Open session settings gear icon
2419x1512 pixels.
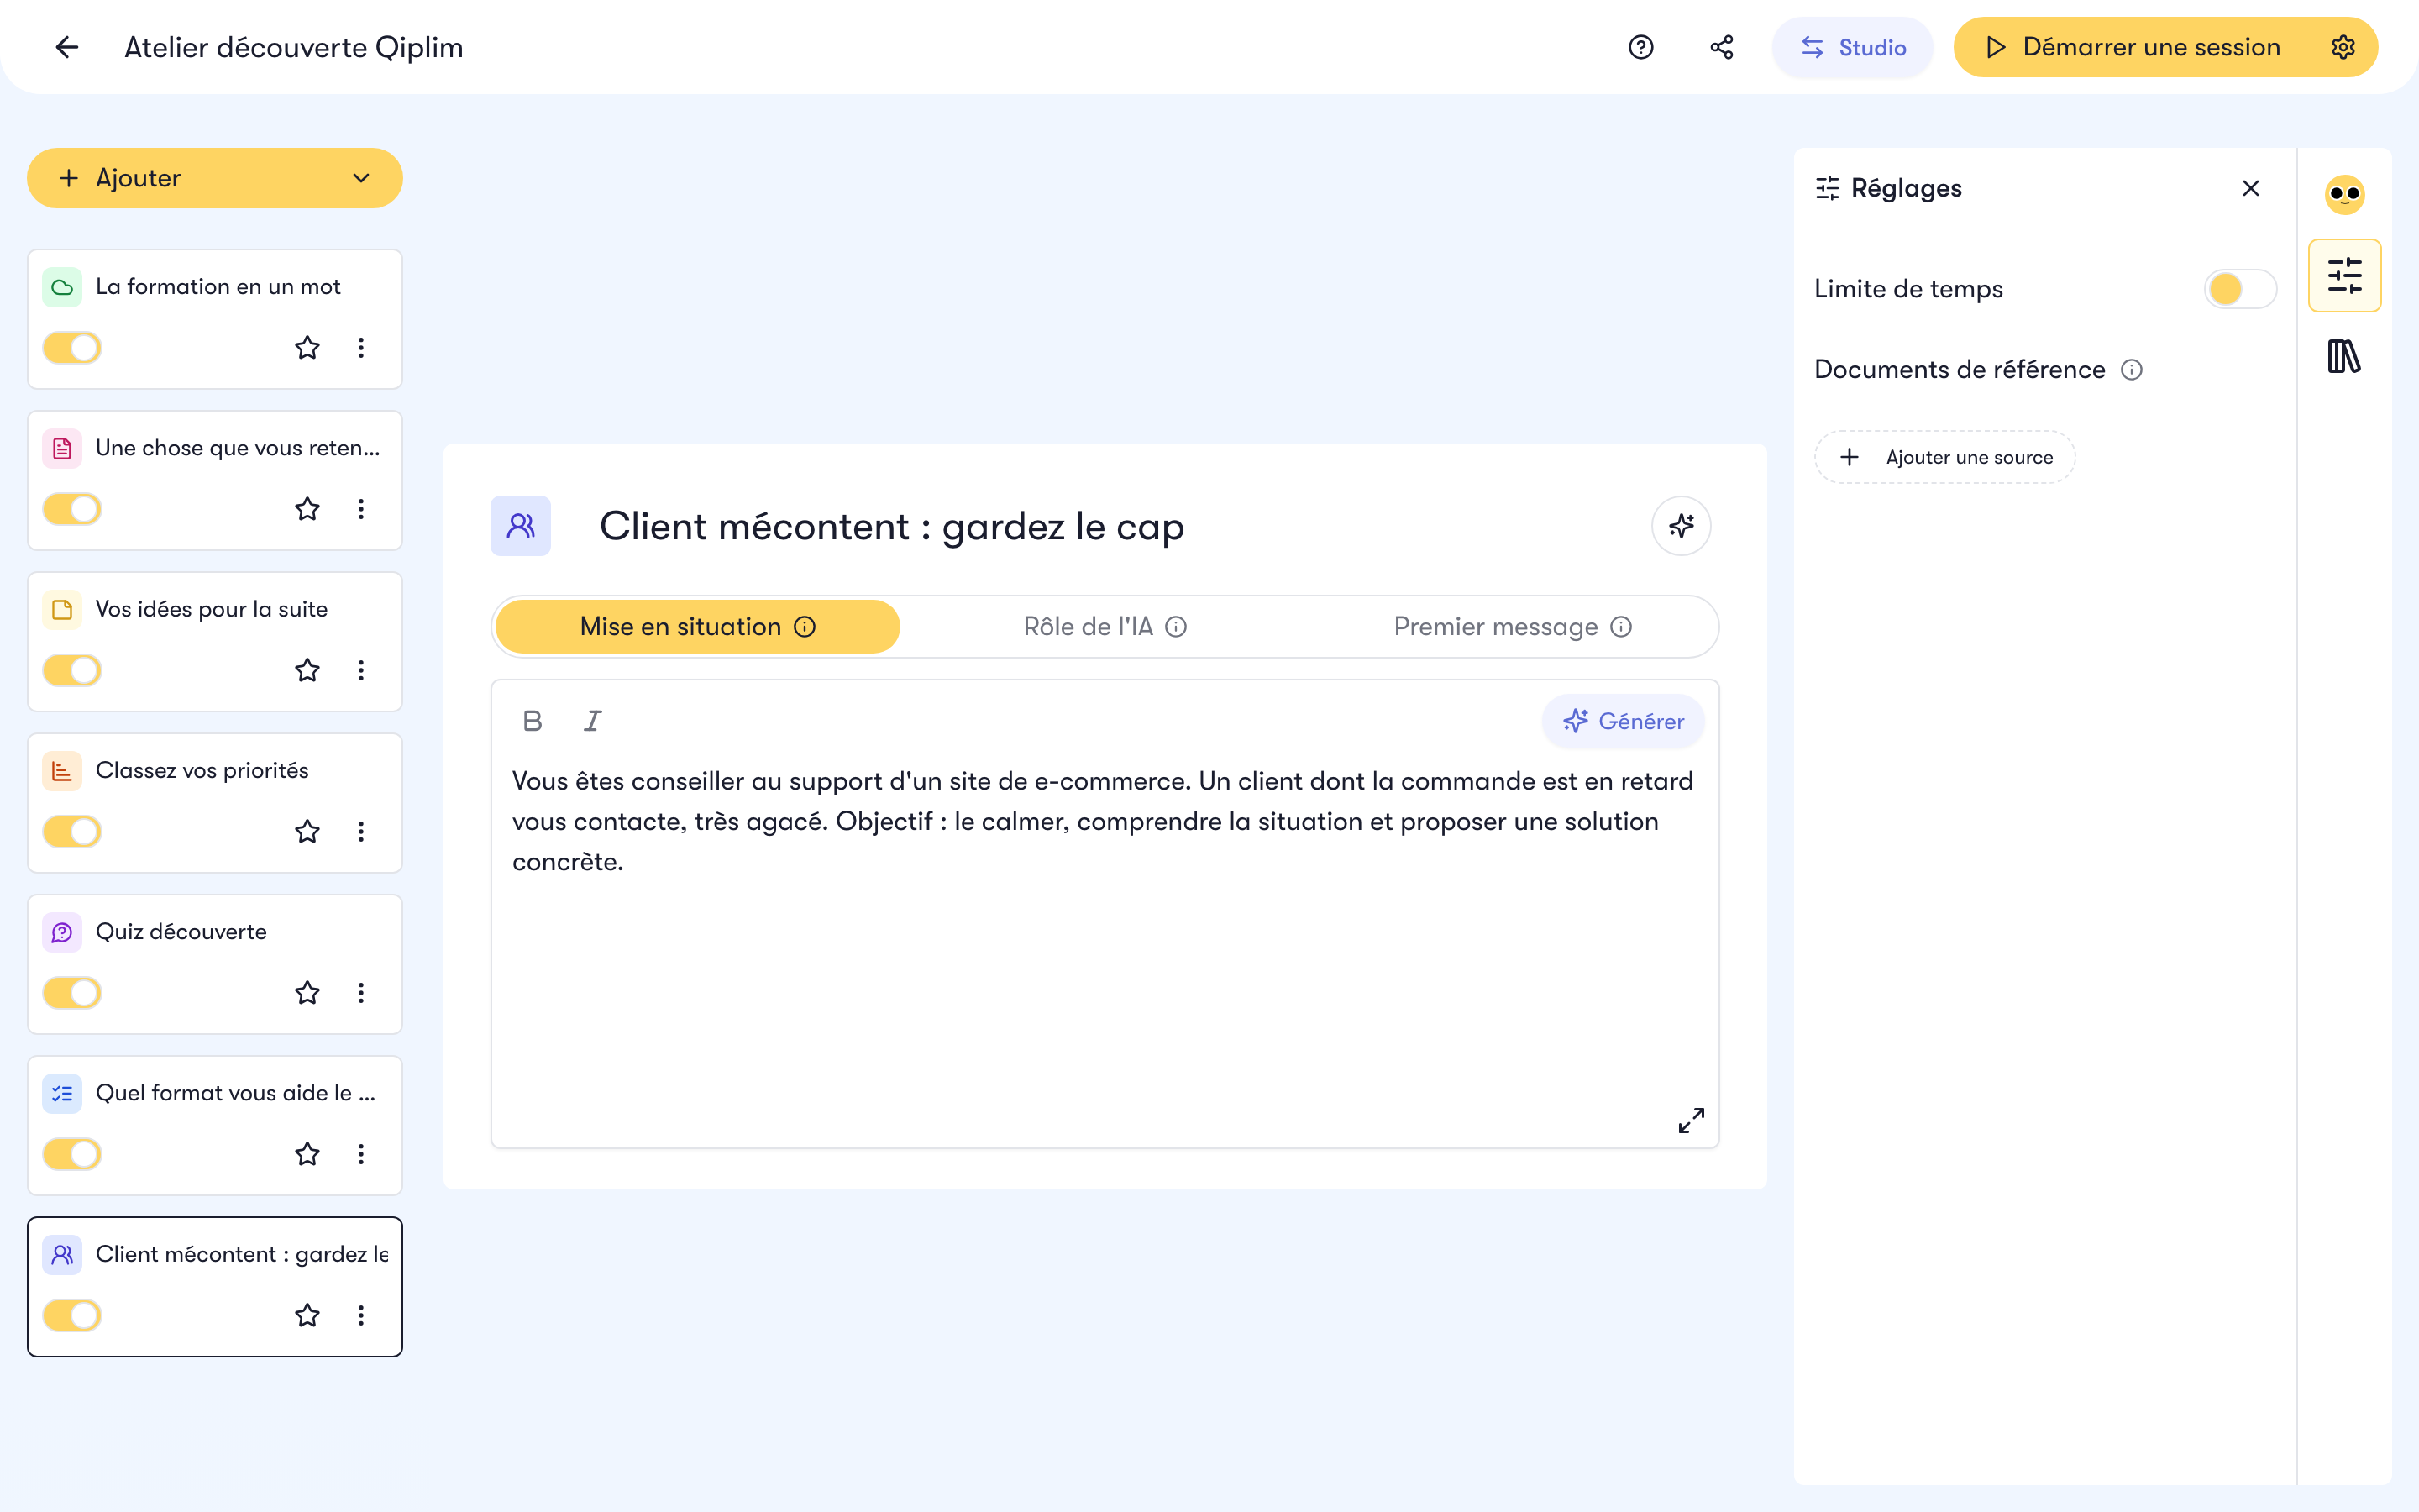pyautogui.click(x=2343, y=47)
